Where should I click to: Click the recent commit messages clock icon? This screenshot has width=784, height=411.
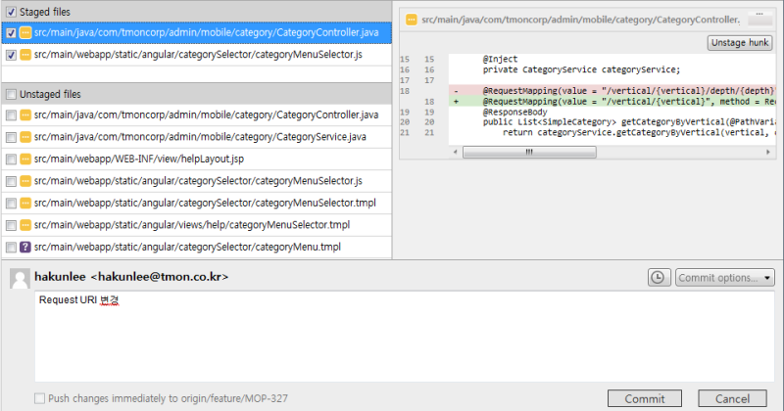click(x=659, y=278)
